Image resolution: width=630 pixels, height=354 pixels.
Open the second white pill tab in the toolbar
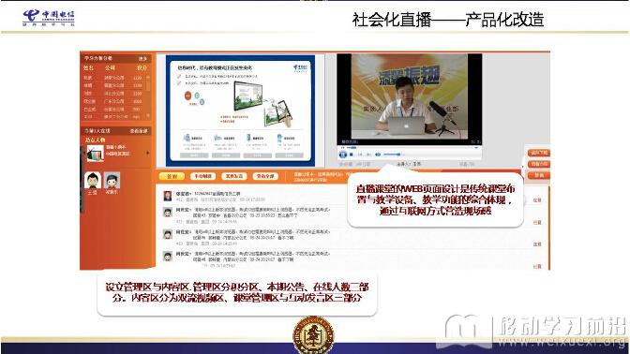tap(202, 176)
